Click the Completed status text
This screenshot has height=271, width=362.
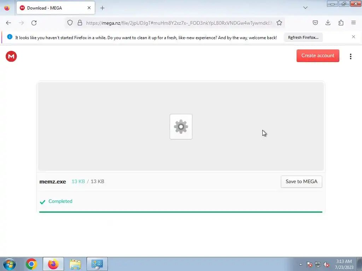60,201
